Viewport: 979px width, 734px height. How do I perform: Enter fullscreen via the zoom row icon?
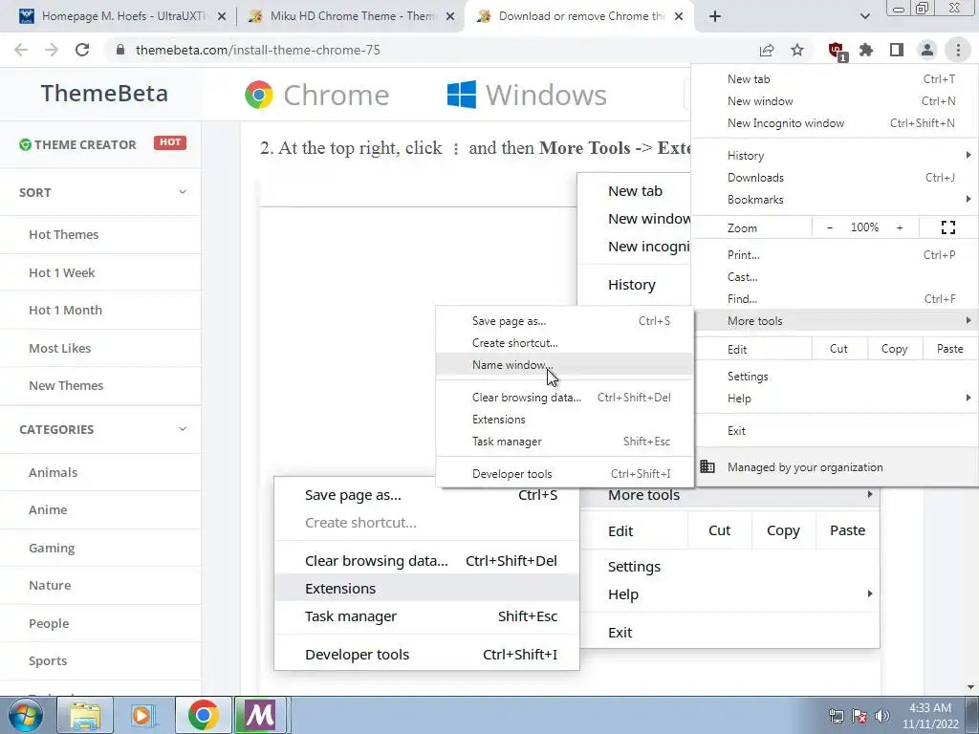point(947,227)
